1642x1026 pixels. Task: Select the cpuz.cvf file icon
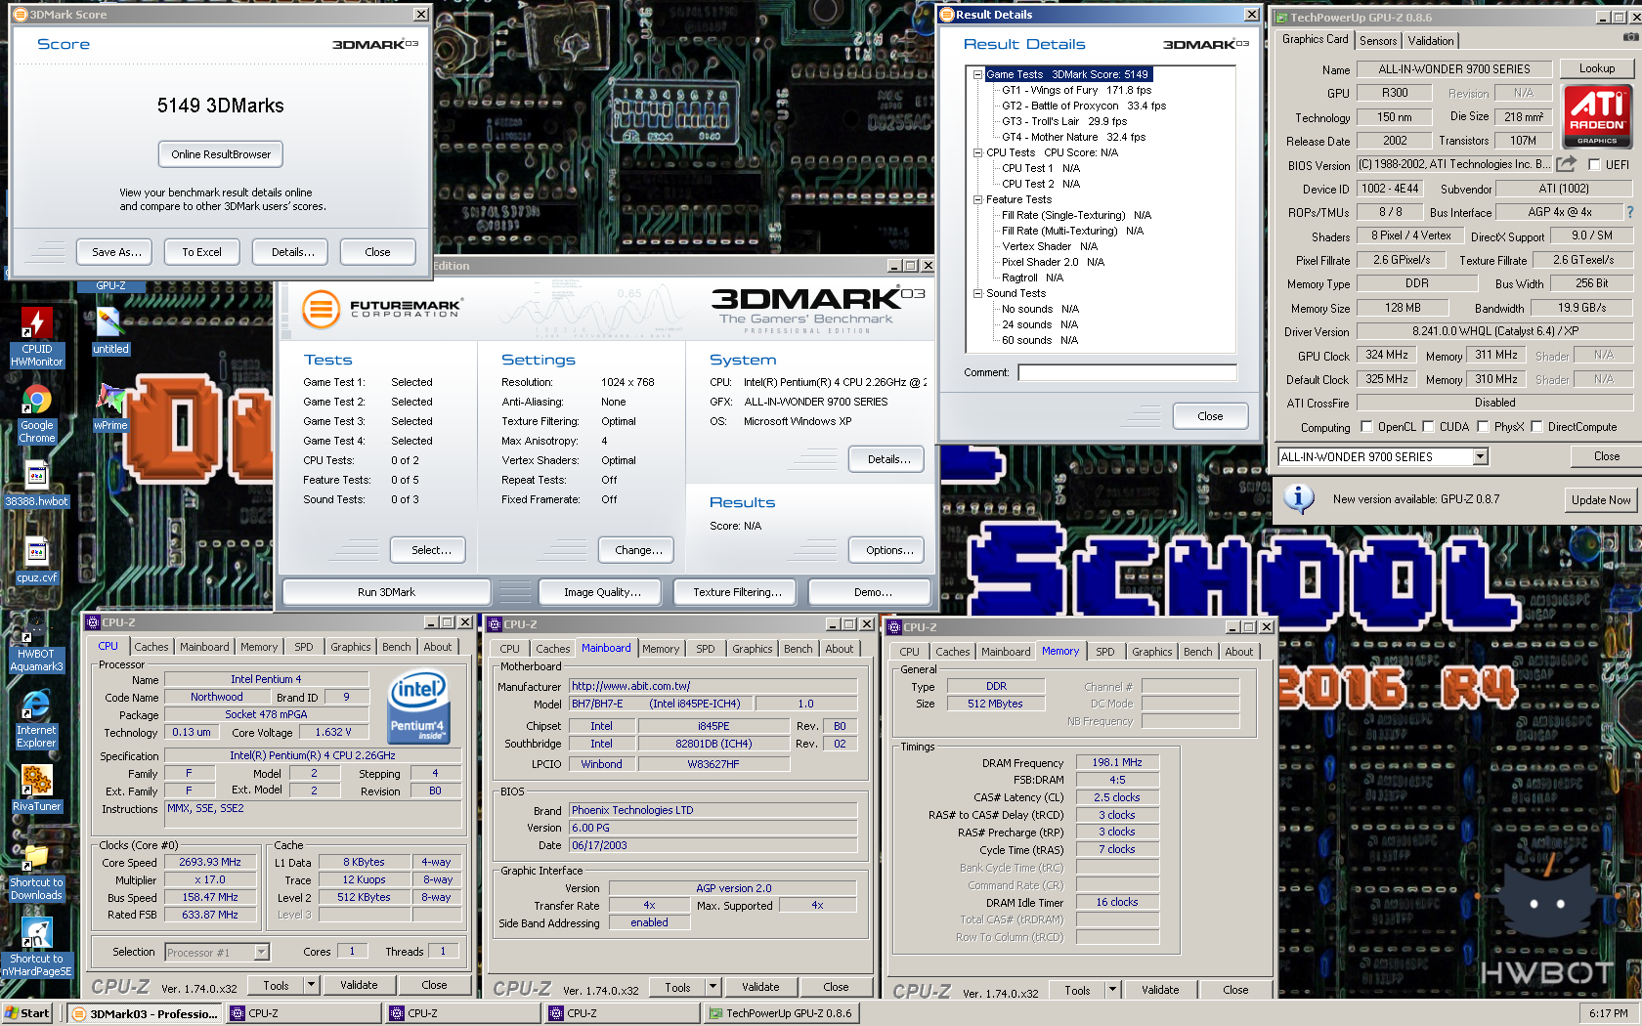coord(37,561)
